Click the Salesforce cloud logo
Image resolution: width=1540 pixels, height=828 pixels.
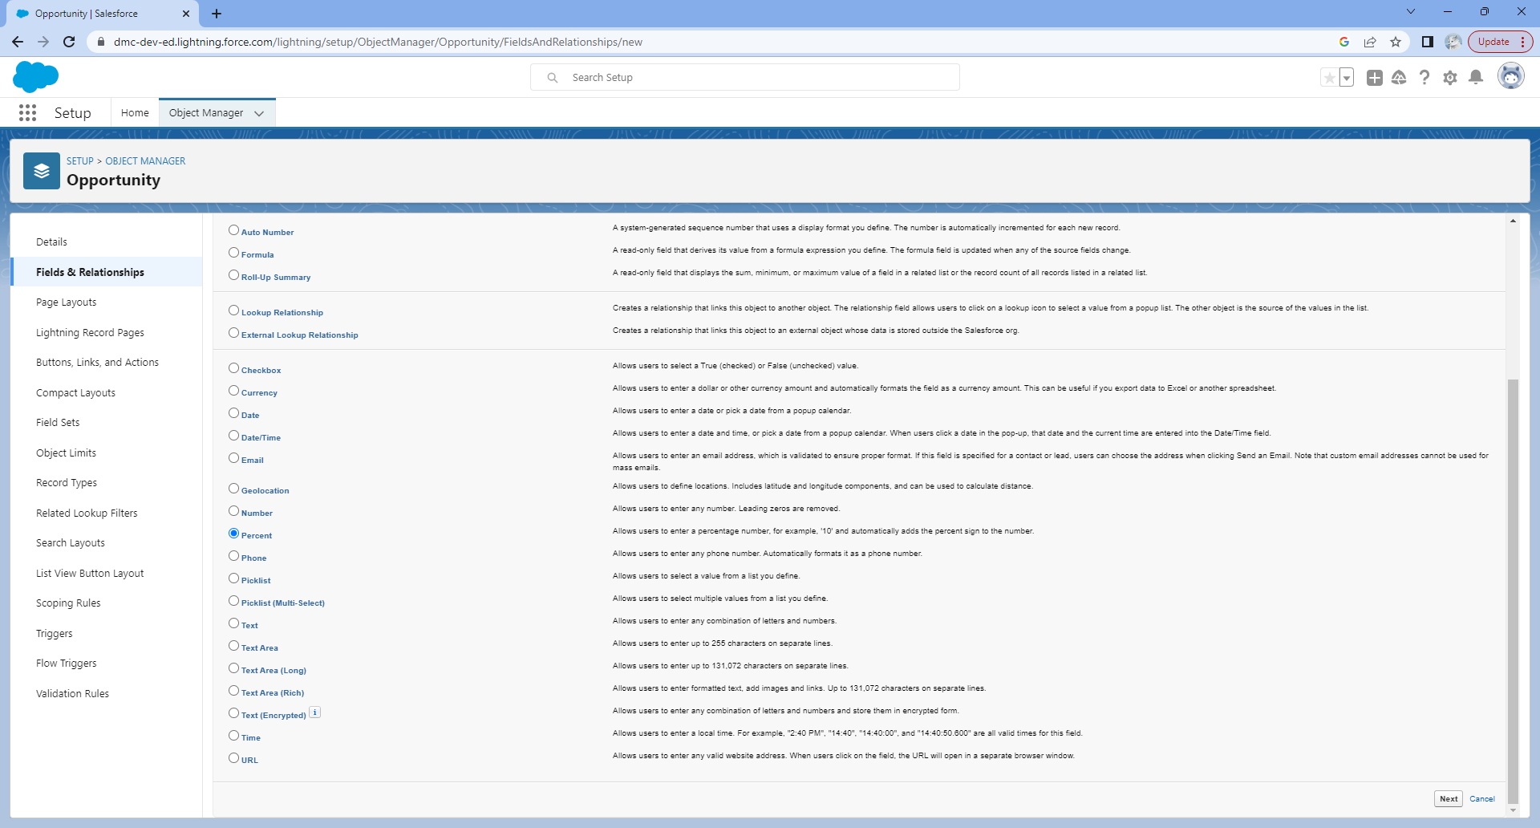tap(36, 77)
